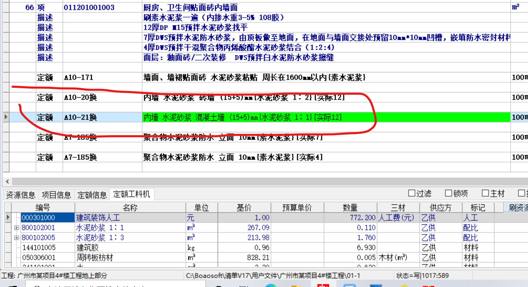The image size is (528, 287).
Task: Click base price 828.21
Action: (259, 258)
